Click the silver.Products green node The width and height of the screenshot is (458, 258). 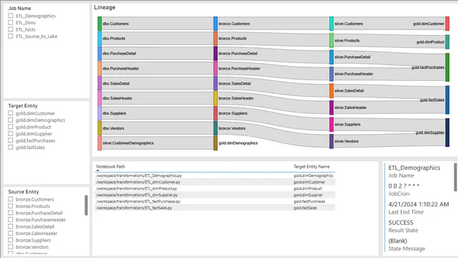[x=331, y=40]
